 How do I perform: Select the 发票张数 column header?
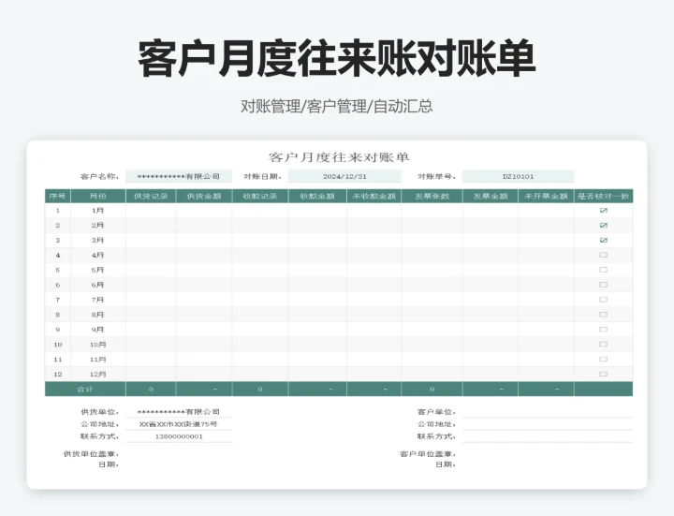pyautogui.click(x=432, y=196)
